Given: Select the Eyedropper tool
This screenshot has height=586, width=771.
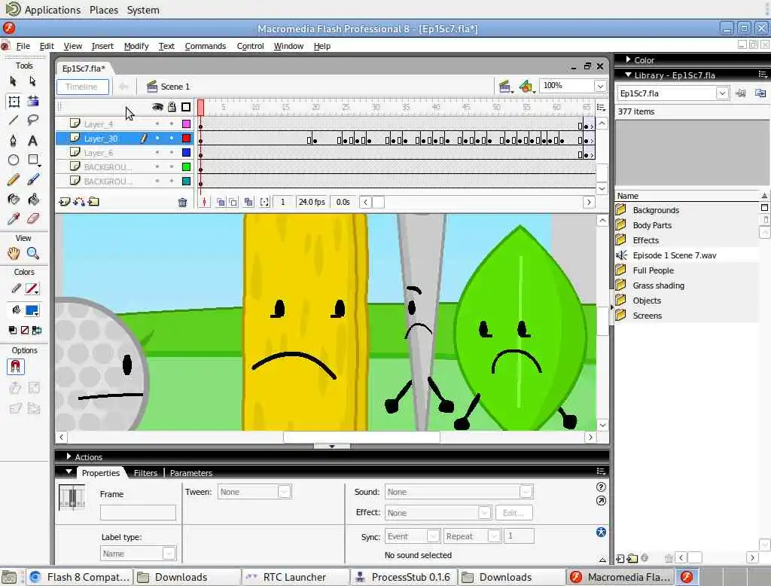Looking at the screenshot, I should [x=14, y=218].
